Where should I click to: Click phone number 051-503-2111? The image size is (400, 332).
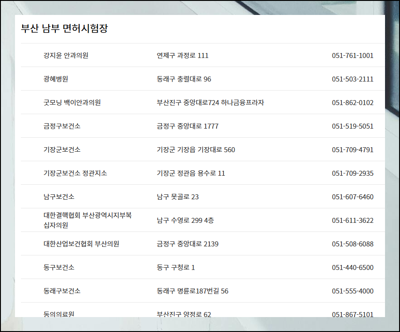(352, 79)
